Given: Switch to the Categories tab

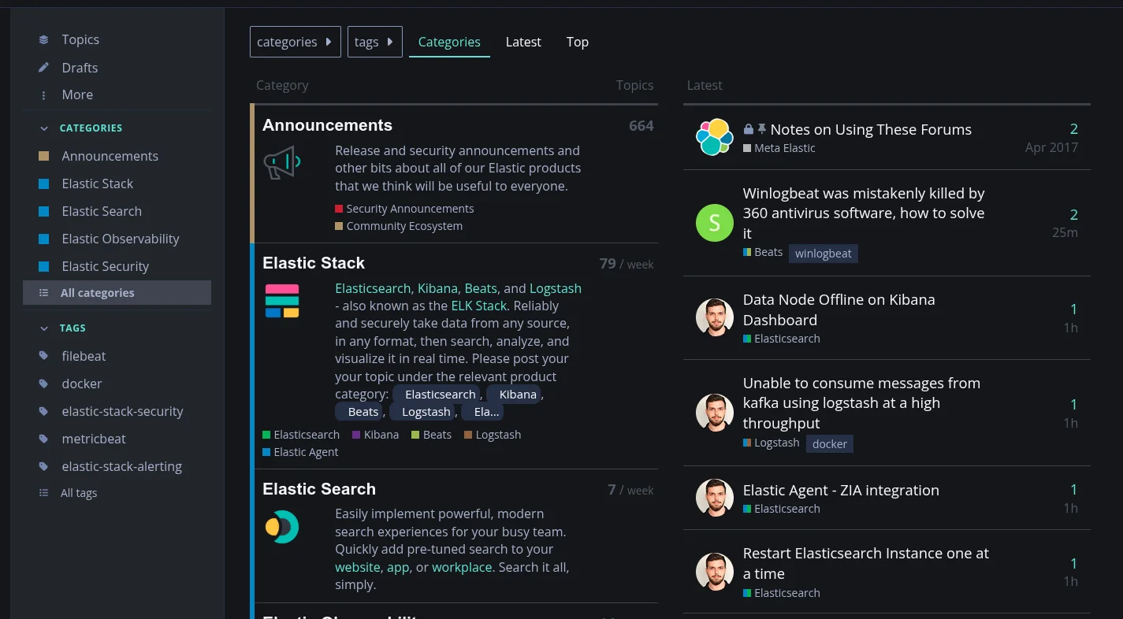Looking at the screenshot, I should [x=449, y=42].
